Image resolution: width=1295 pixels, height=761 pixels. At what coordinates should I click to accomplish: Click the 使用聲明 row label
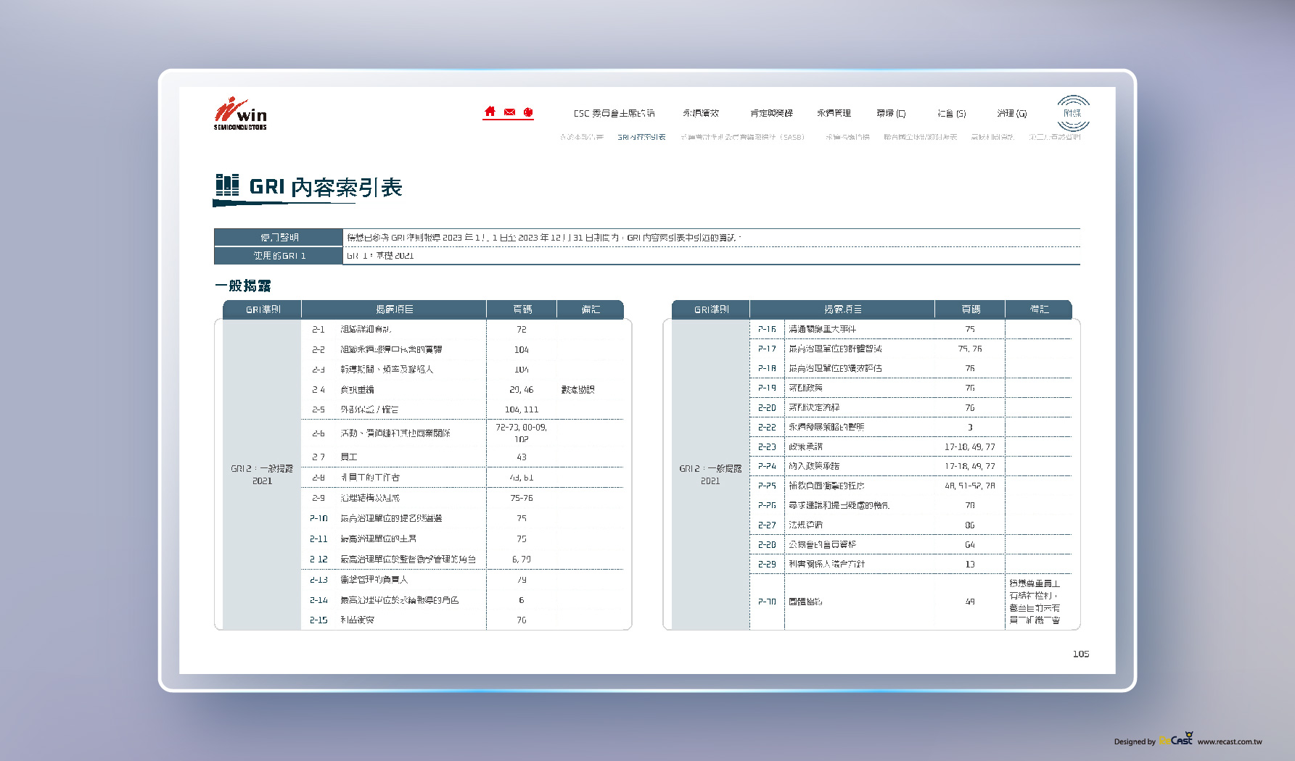[x=279, y=238]
